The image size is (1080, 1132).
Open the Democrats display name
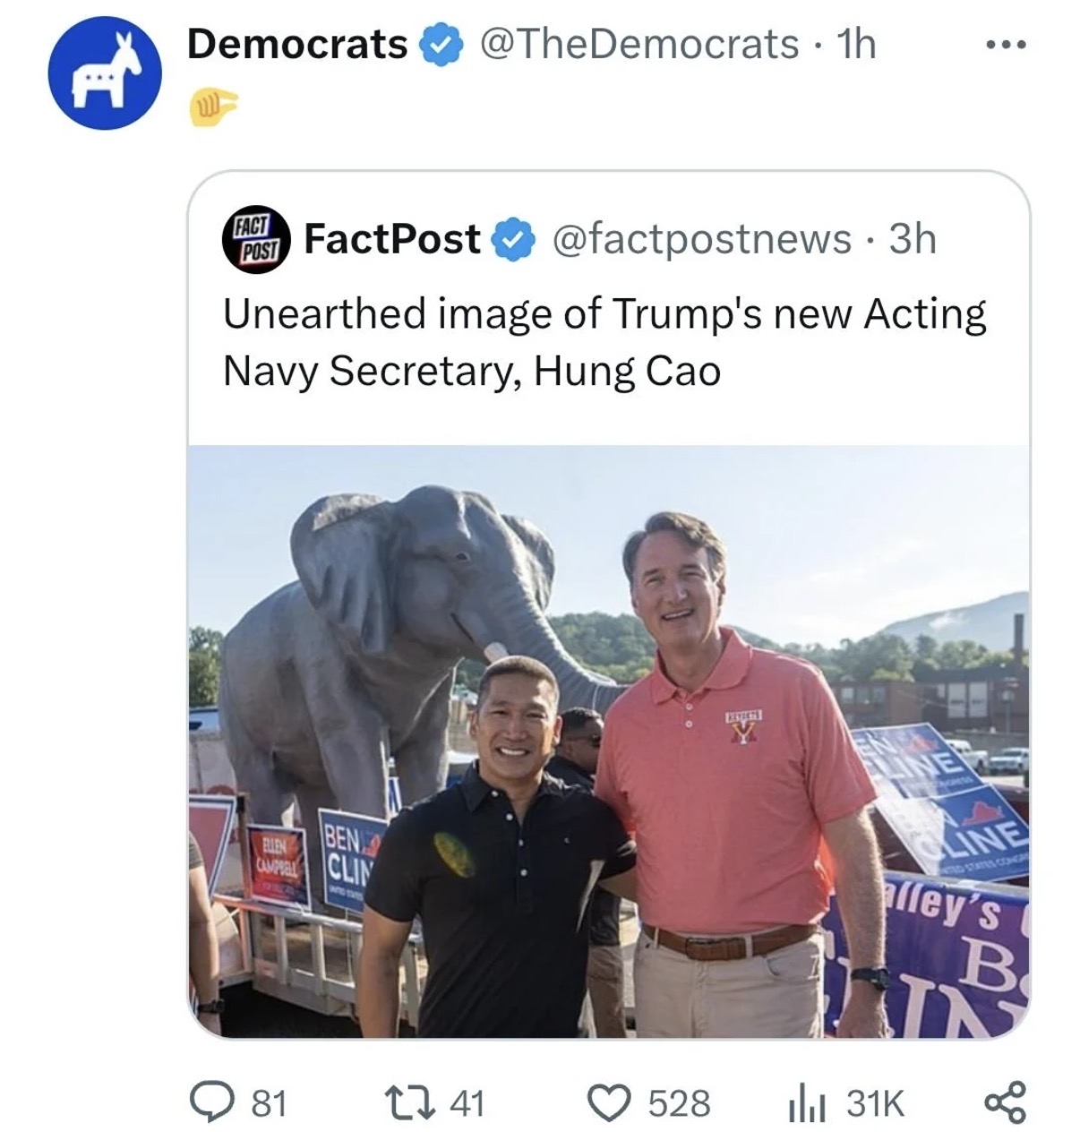click(297, 44)
